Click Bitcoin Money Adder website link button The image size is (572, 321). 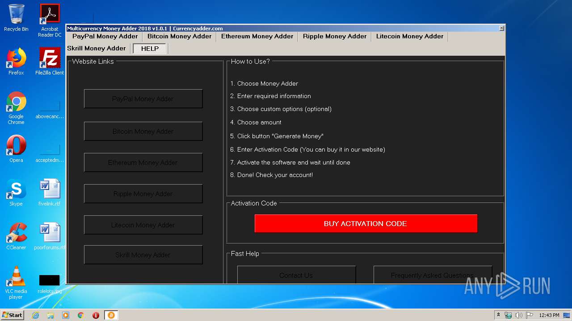click(143, 132)
